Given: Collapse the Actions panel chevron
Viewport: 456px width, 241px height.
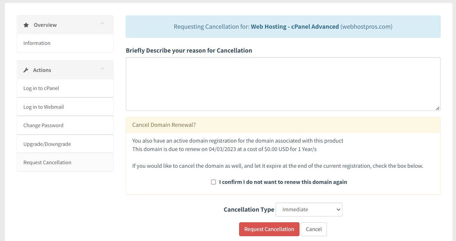Looking at the screenshot, I should 102,69.
